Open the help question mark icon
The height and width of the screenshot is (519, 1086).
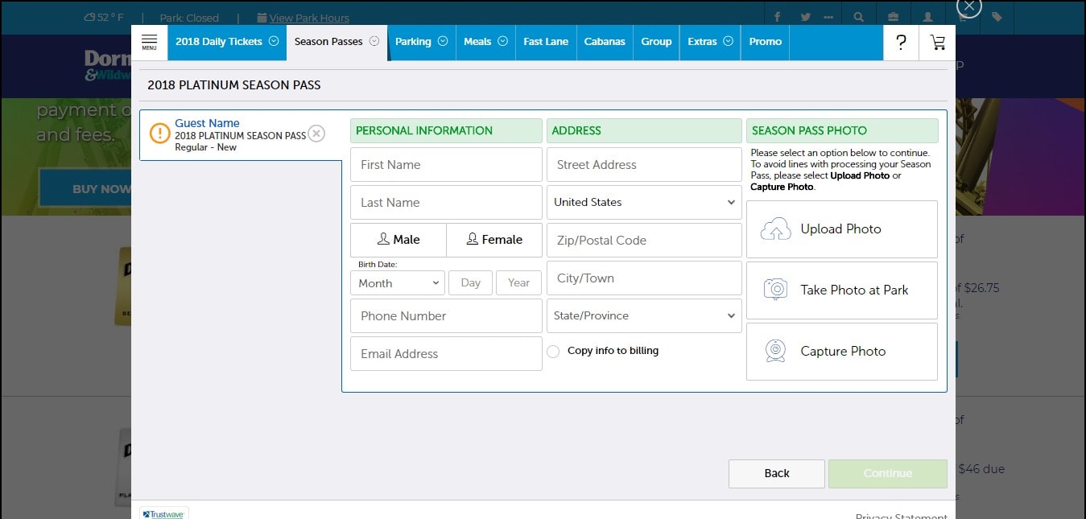coord(902,43)
